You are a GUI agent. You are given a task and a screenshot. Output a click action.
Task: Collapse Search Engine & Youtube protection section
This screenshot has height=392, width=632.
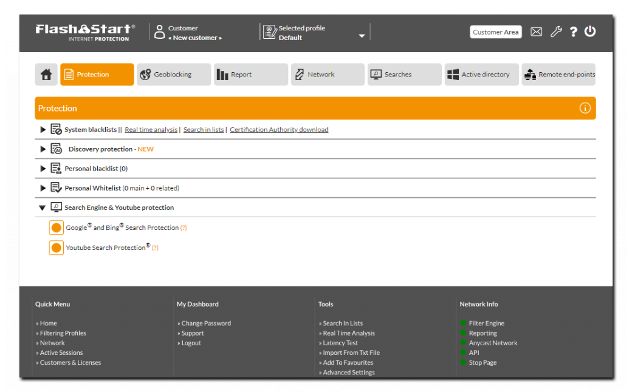click(x=43, y=208)
